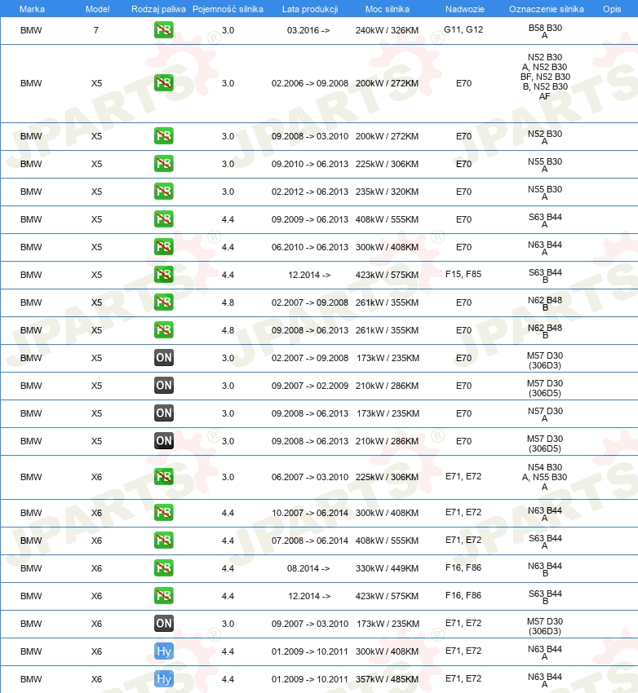Click hybrid Hy icon in X6 357kW / 485KM row
638x693 pixels.
click(x=164, y=679)
